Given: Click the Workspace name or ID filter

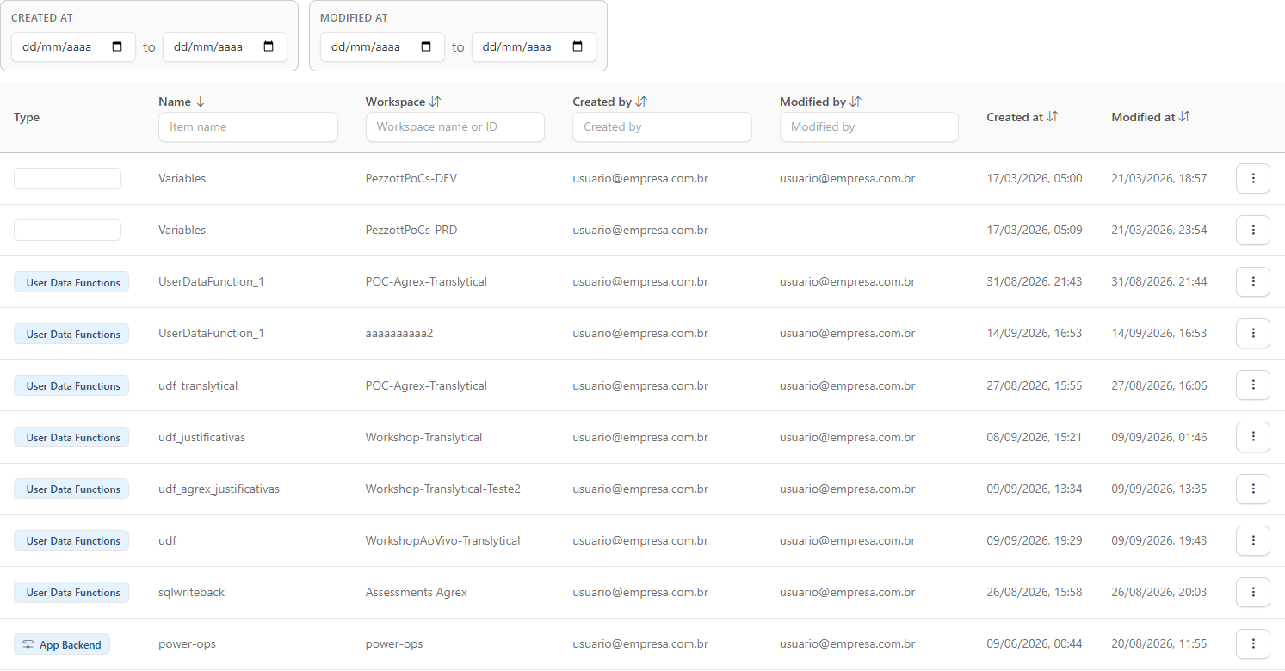Looking at the screenshot, I should coord(454,126).
